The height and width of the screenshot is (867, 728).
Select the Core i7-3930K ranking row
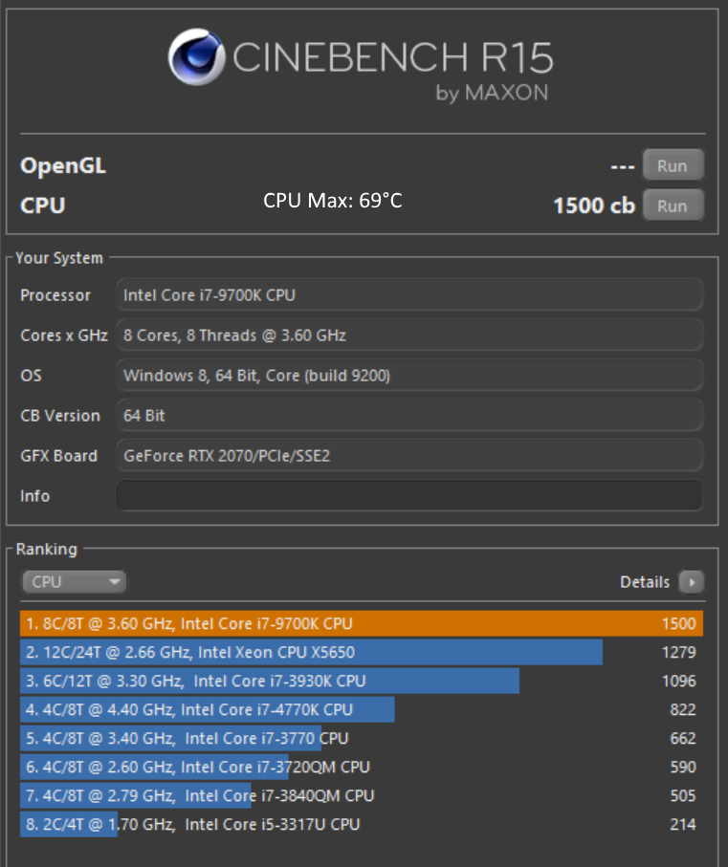pos(361,682)
